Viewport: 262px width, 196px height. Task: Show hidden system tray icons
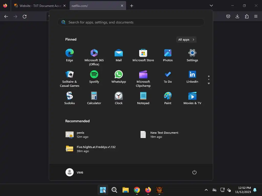click(x=206, y=190)
